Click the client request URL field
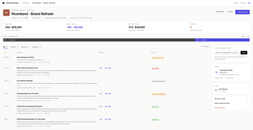 click(227, 53)
